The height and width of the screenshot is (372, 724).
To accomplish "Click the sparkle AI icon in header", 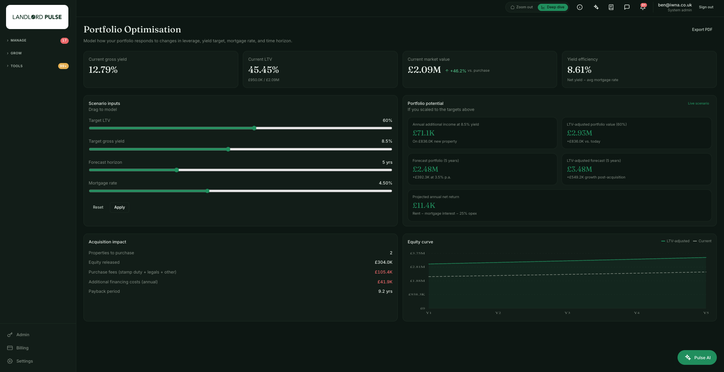I will tap(596, 7).
